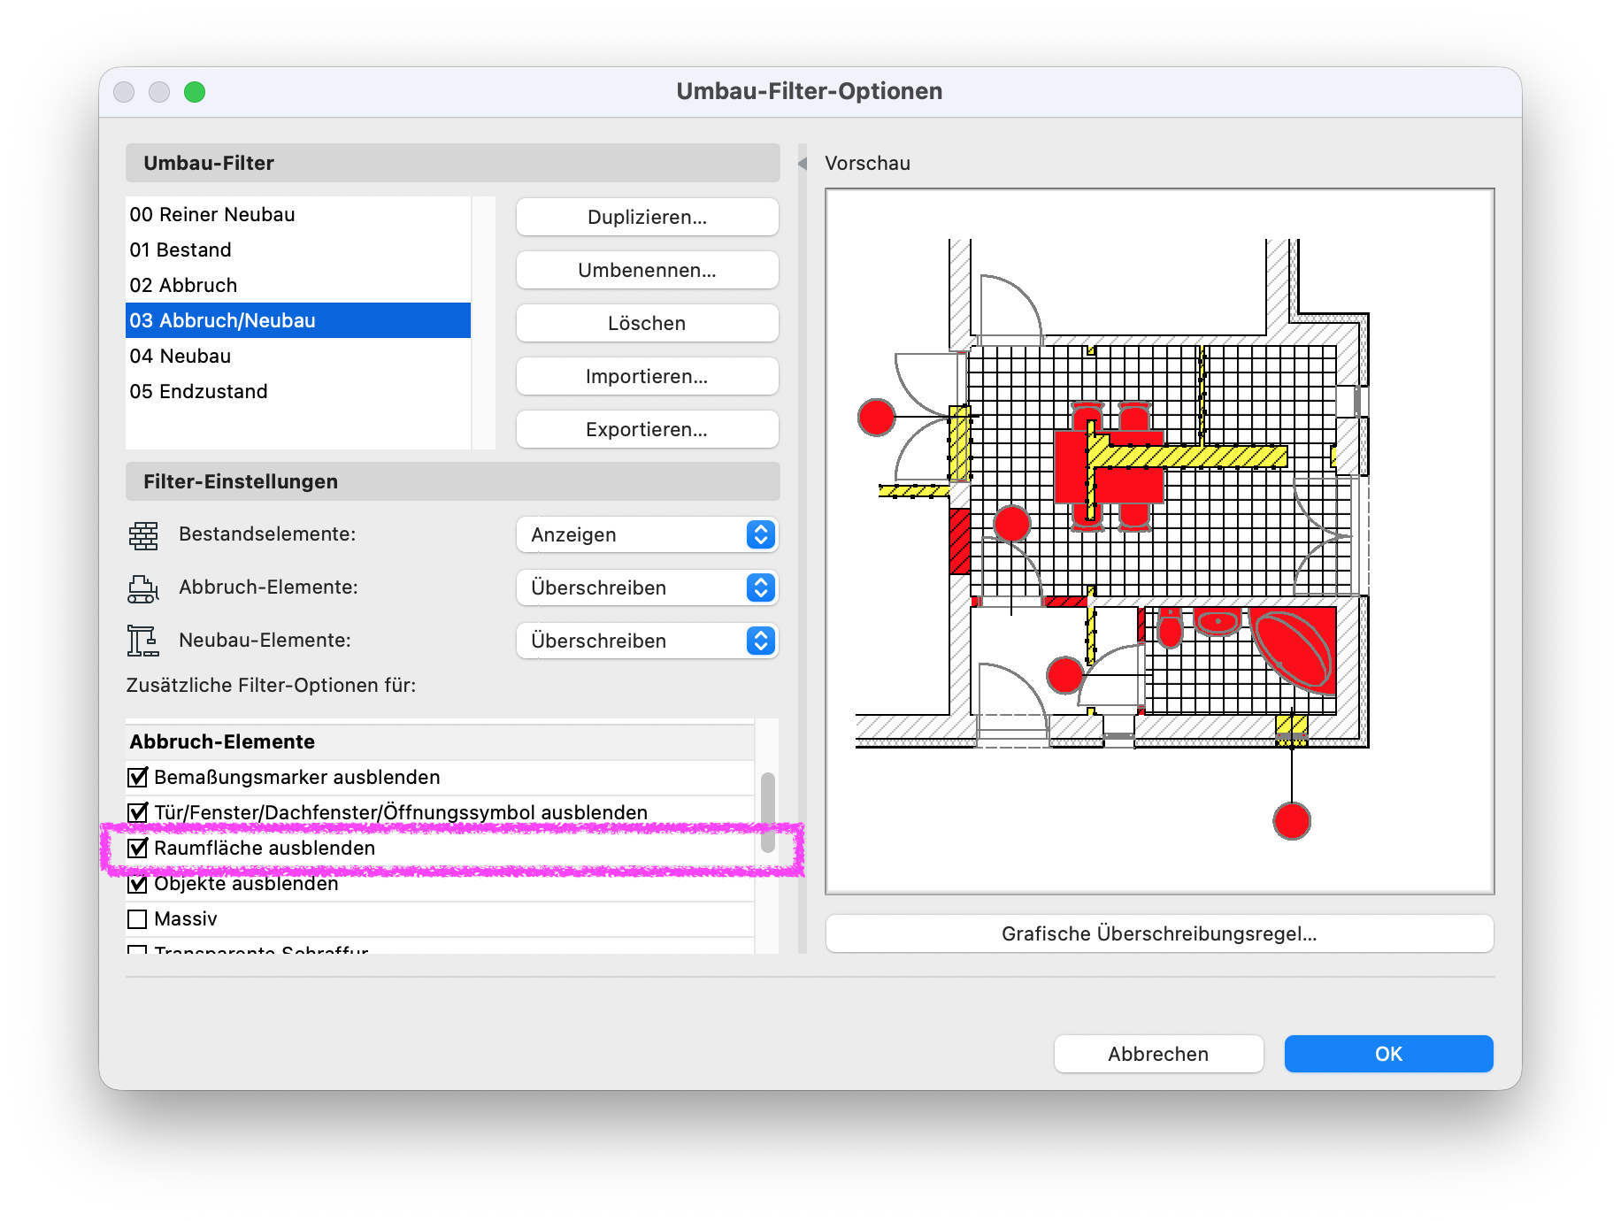The width and height of the screenshot is (1621, 1221).
Task: Confirm the dialog with the OK button
Action: (x=1388, y=1054)
